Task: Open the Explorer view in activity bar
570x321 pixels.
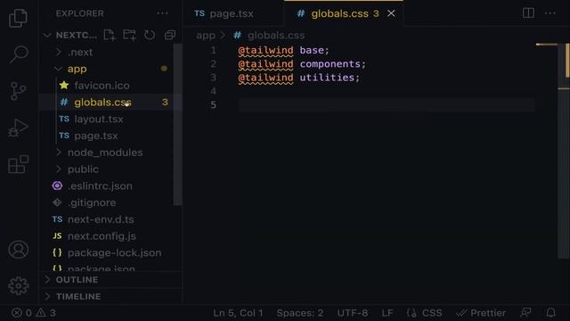Action: coord(18,18)
